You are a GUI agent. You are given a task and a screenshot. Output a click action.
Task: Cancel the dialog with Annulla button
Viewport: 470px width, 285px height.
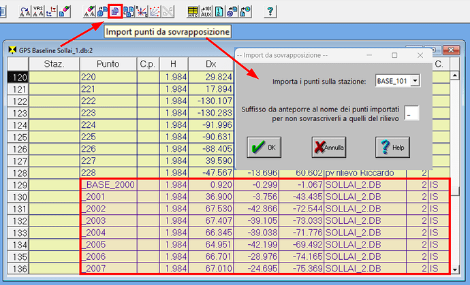point(329,148)
